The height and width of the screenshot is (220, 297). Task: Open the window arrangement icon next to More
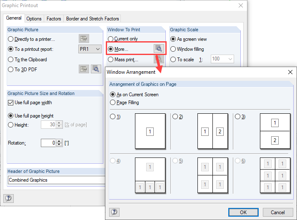159,49
